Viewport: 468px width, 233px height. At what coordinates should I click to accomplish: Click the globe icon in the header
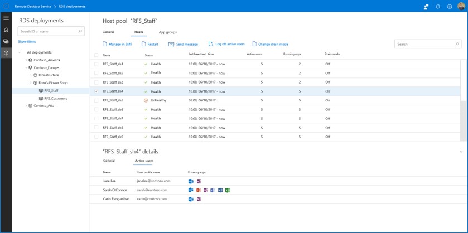click(450, 7)
